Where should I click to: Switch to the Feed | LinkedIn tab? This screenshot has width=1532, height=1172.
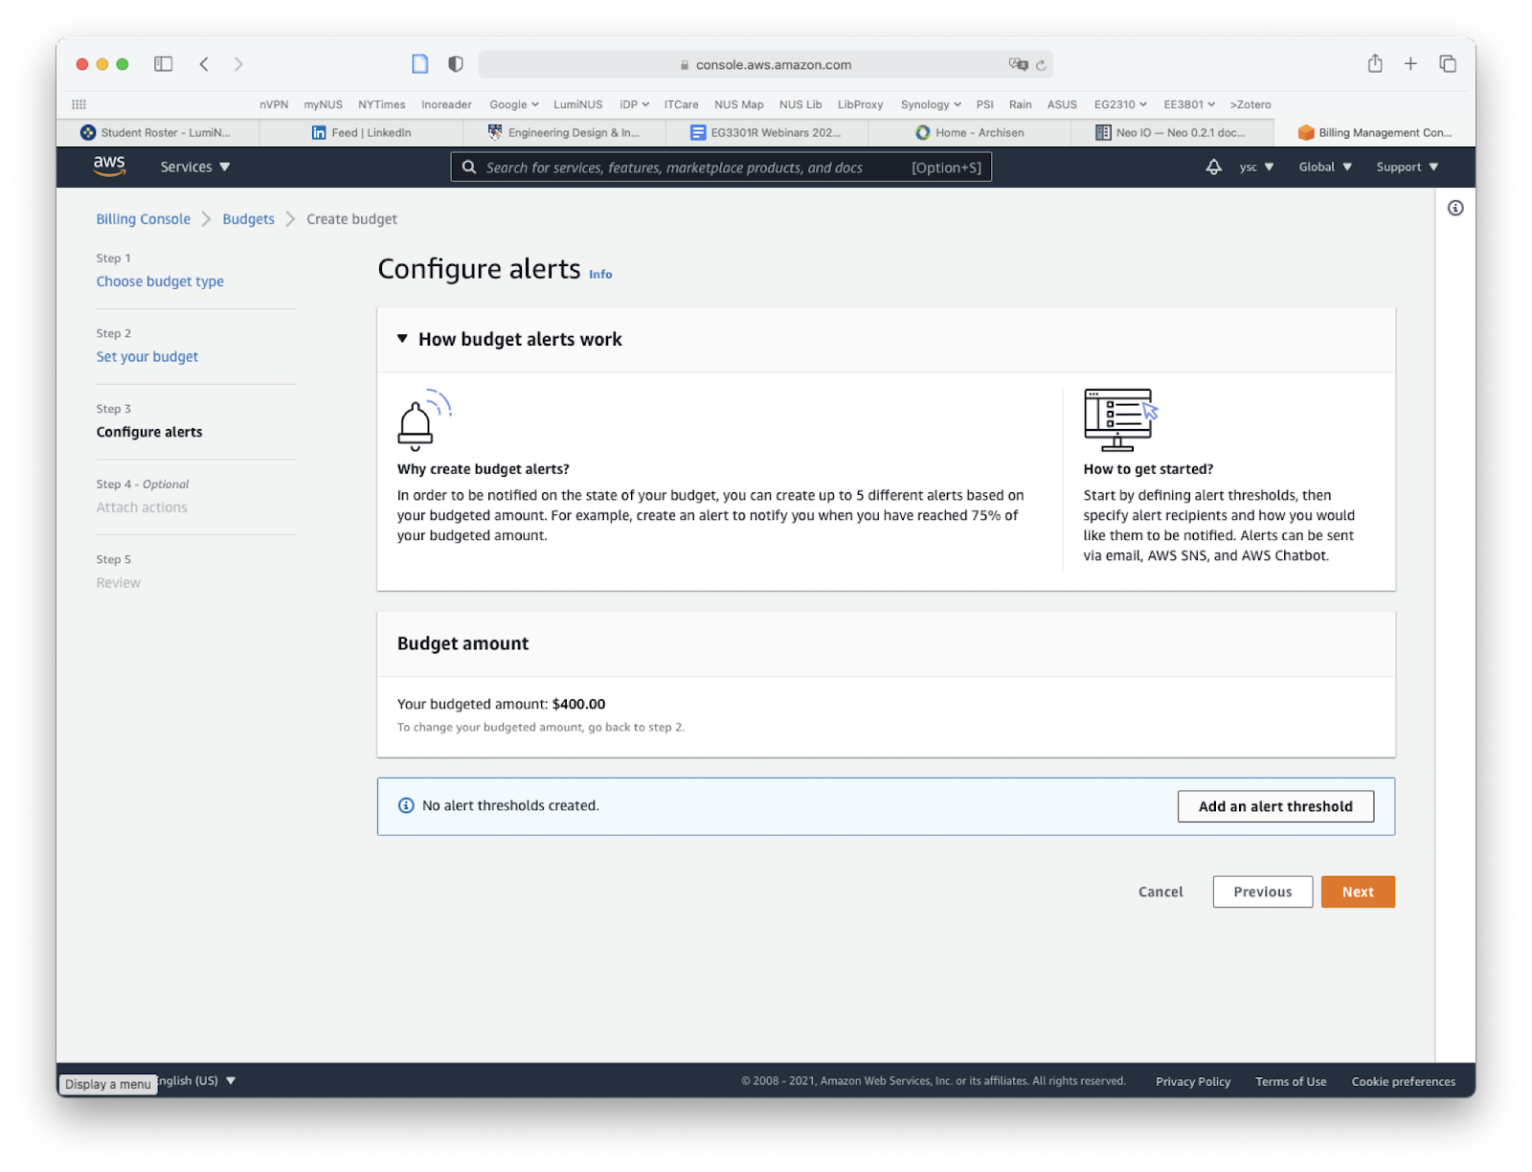pos(362,132)
